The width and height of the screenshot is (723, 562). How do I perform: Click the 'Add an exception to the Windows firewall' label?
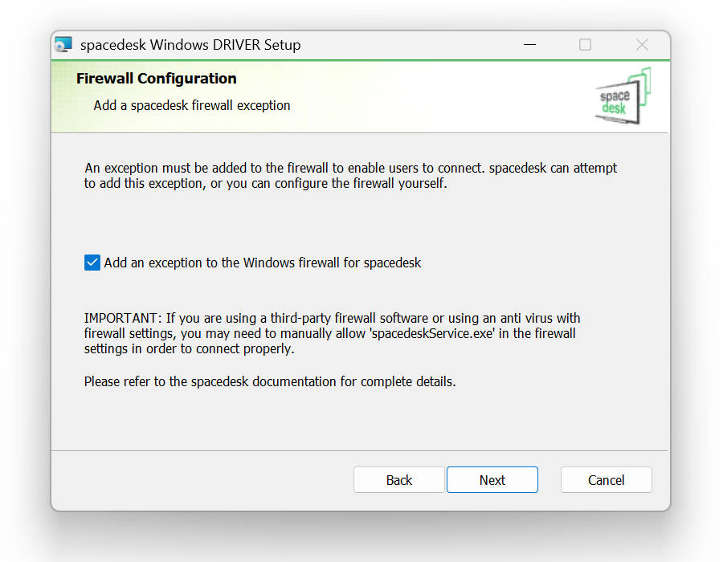click(263, 263)
